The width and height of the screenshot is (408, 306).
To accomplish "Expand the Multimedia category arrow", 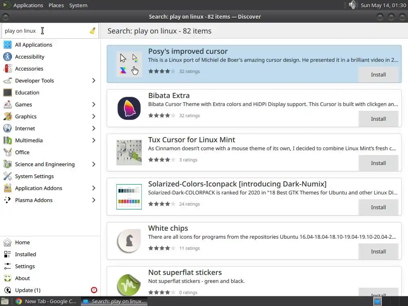I will point(94,140).
